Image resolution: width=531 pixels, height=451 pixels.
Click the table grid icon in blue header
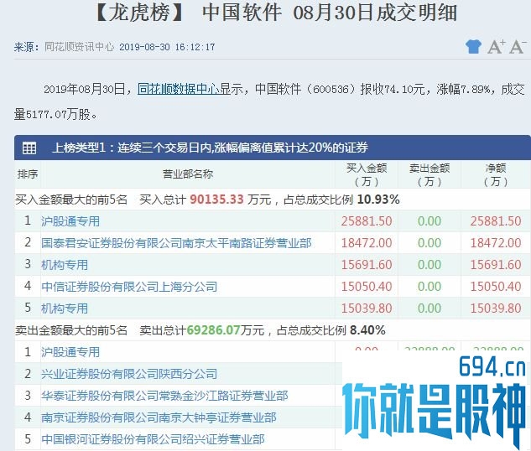29,148
